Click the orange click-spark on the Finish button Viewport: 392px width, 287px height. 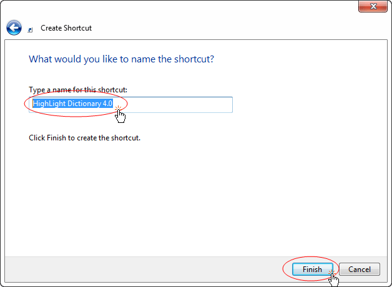(x=331, y=272)
